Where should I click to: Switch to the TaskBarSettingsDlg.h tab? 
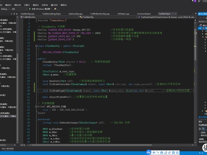51,14
